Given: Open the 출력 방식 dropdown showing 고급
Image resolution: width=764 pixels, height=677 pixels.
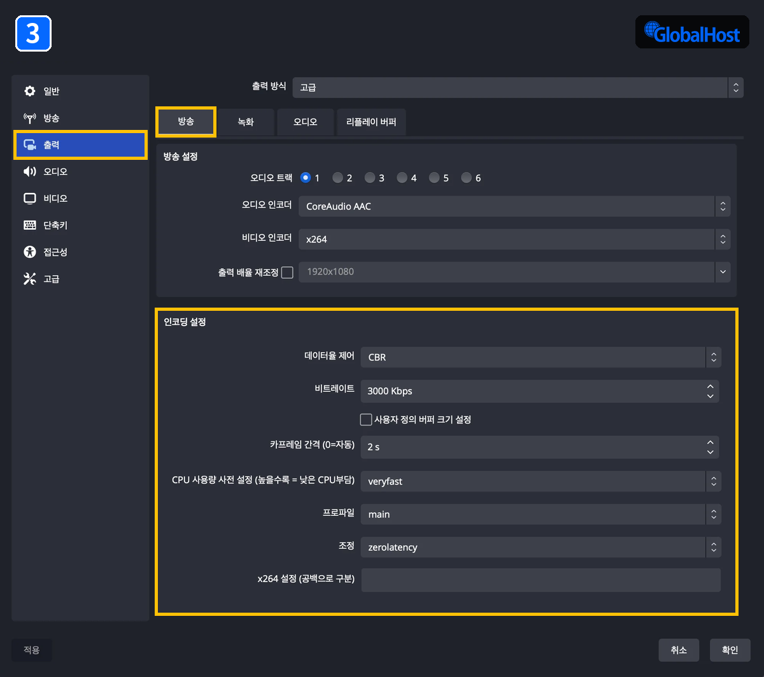Looking at the screenshot, I should tap(518, 87).
